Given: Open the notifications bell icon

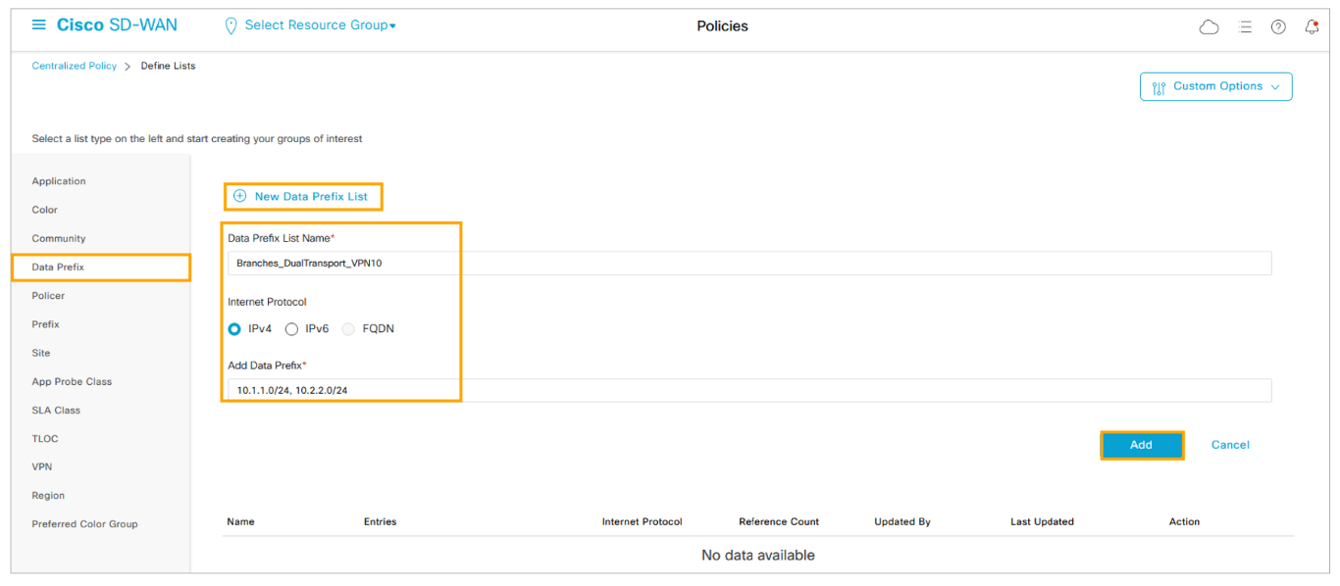Looking at the screenshot, I should pyautogui.click(x=1312, y=27).
